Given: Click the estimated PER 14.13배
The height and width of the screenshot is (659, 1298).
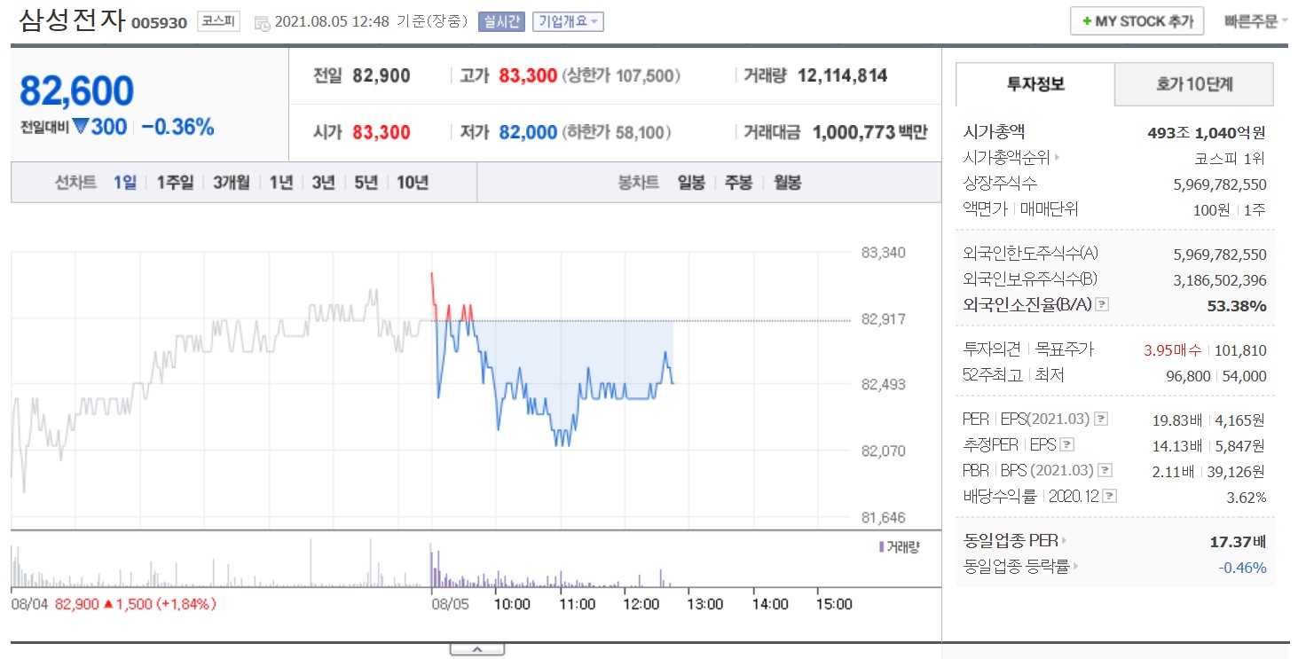Looking at the screenshot, I should (1176, 445).
